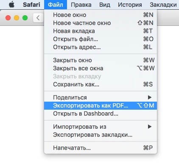Click the yellow minimize window button

[x=17, y=18]
